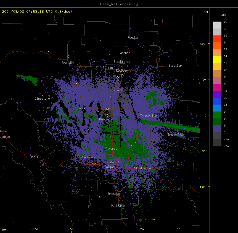
Task: Click the Didsbury town label
Action: click(106, 119)
